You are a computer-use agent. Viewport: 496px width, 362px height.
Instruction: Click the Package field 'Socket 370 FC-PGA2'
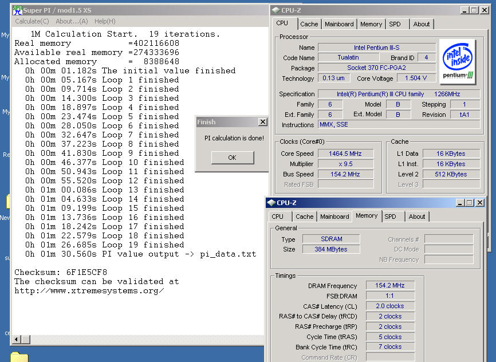click(x=376, y=68)
